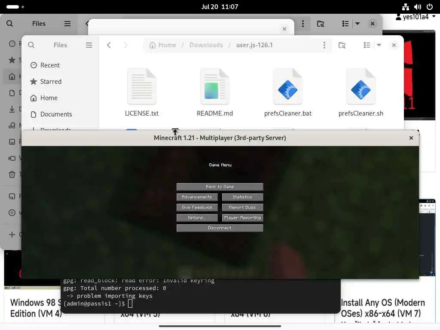This screenshot has width=440, height=330.
Task: Select Downloads in the path bar
Action: (206, 45)
